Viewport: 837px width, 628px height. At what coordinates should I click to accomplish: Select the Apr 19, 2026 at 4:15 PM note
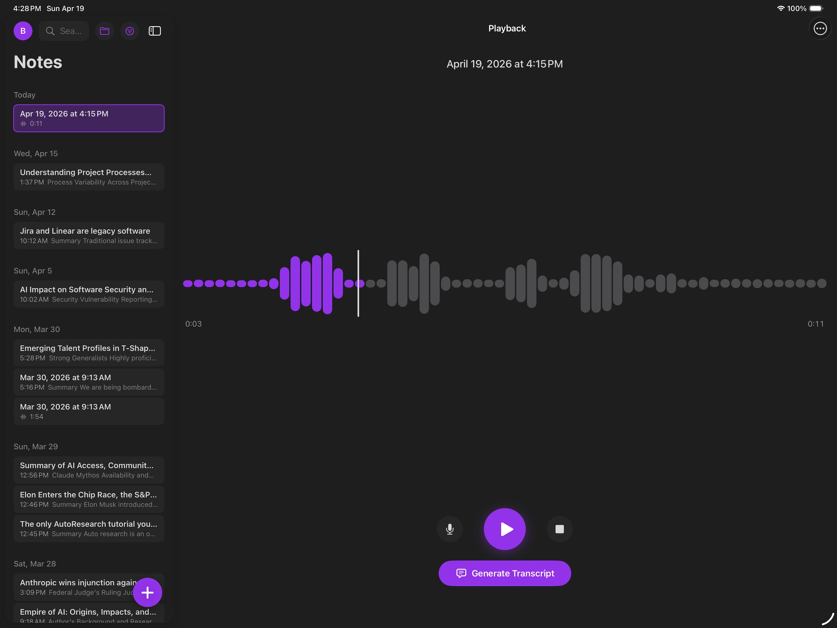pos(89,118)
